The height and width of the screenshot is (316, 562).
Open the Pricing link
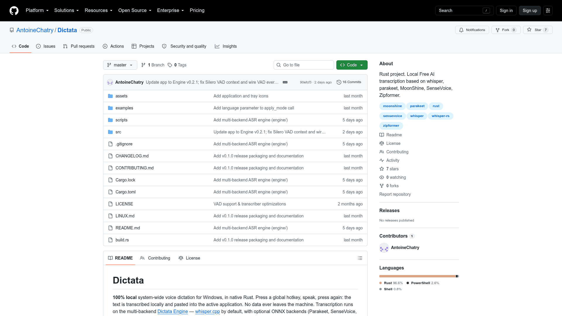point(197,11)
